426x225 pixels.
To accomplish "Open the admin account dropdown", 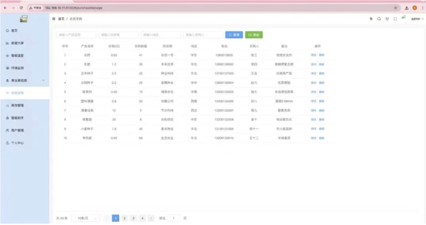I will tap(417, 19).
